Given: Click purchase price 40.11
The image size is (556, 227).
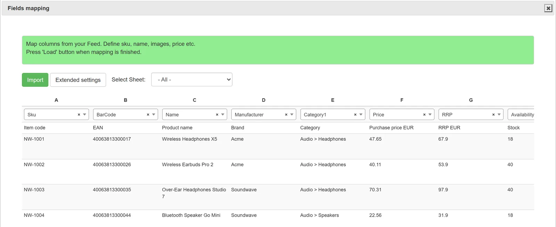Looking at the screenshot, I should (375, 165).
